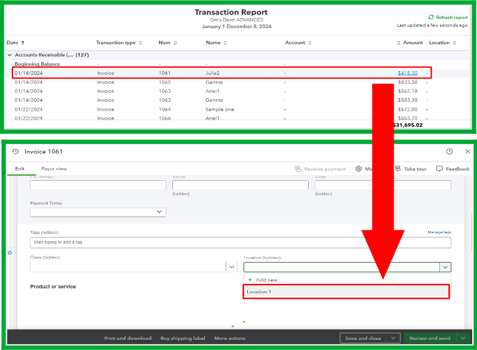Click the Review and send button

tap(430, 338)
